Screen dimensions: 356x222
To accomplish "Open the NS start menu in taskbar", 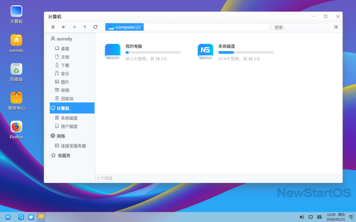I will pos(8,217).
